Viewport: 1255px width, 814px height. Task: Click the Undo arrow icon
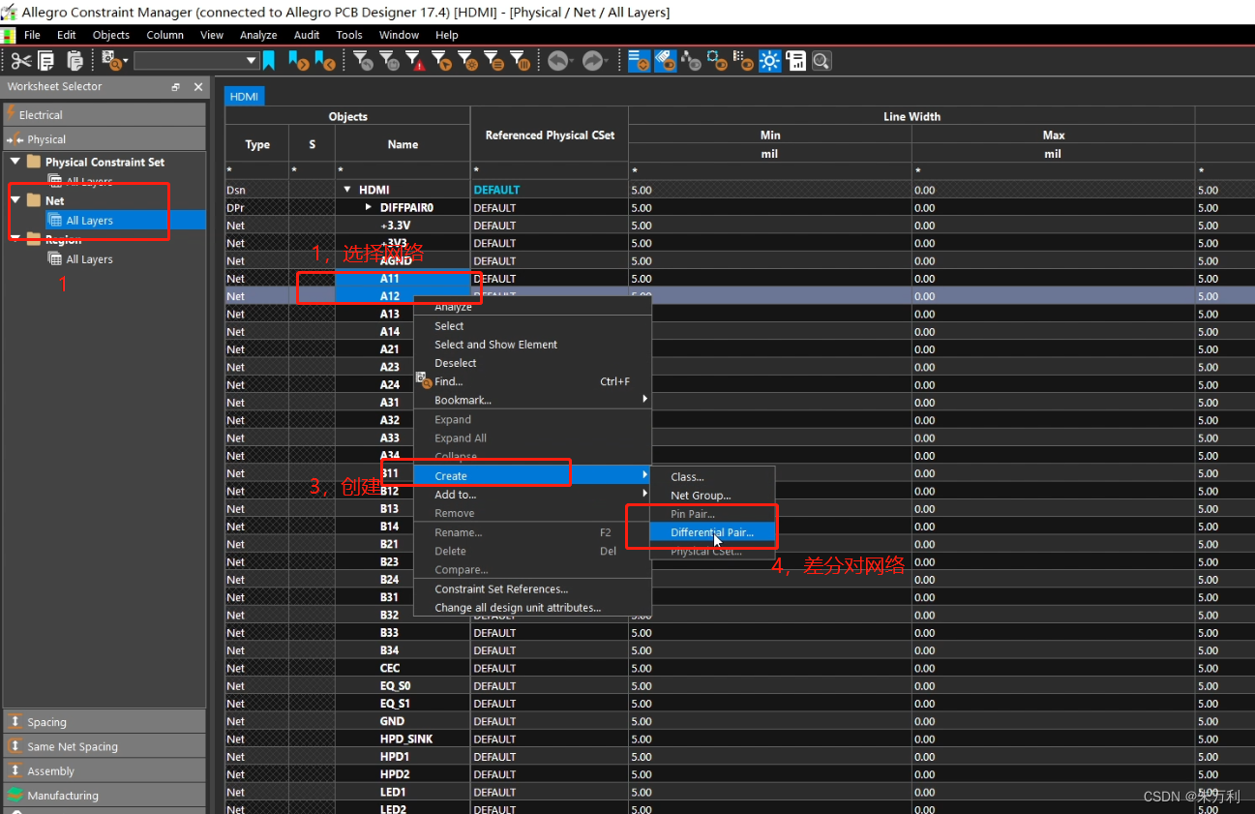558,61
